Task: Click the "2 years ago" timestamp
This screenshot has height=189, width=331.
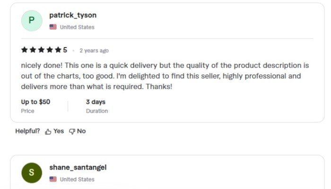Action: point(94,50)
